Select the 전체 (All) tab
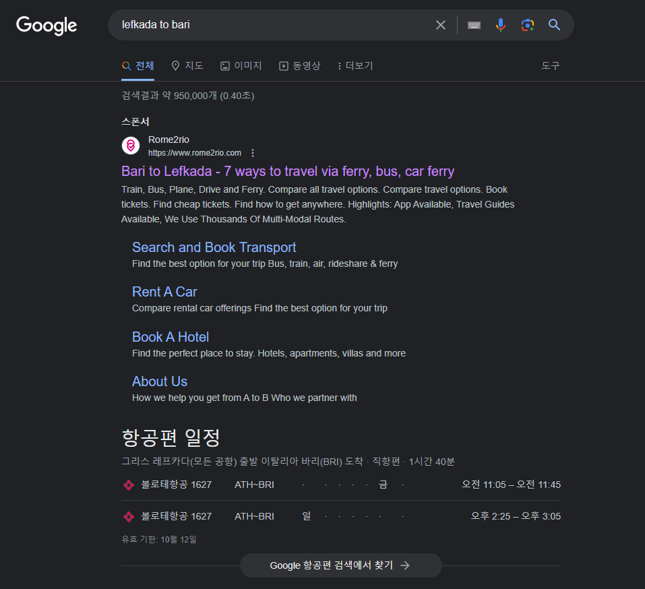This screenshot has height=589, width=645. click(137, 66)
